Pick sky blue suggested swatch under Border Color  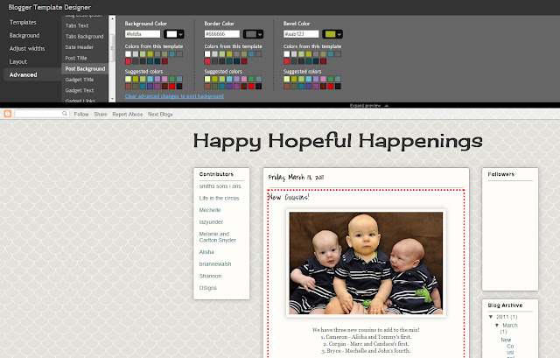[x=229, y=79]
